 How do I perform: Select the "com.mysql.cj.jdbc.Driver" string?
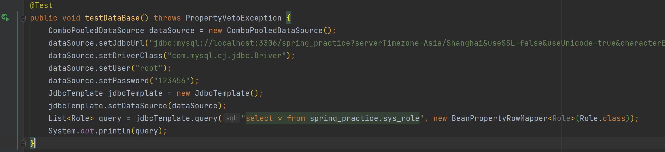(x=227, y=56)
